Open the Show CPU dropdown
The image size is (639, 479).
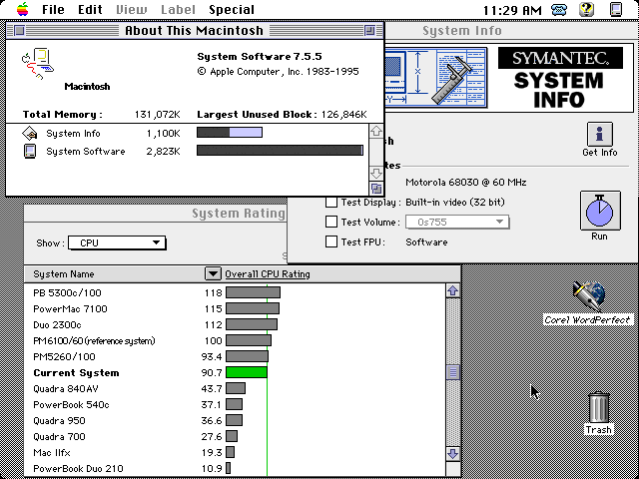click(117, 243)
